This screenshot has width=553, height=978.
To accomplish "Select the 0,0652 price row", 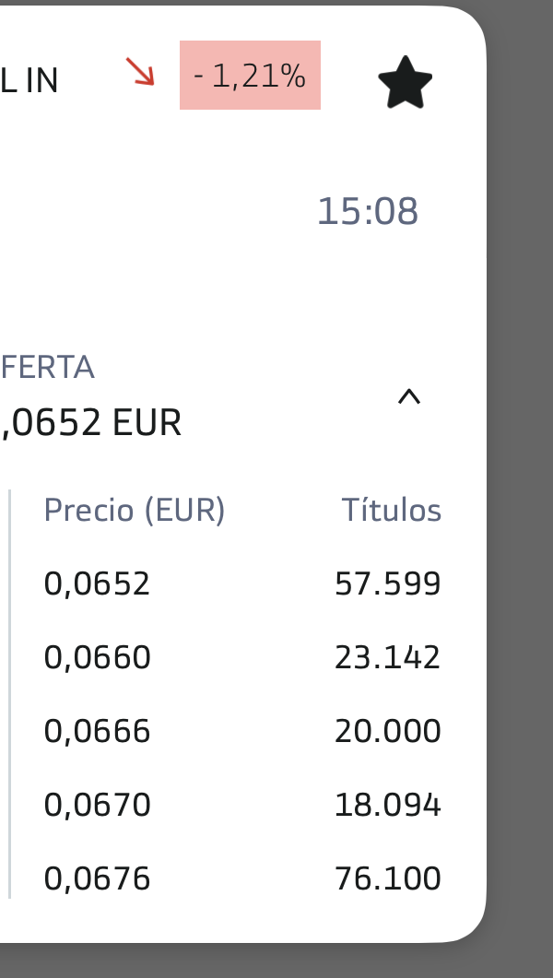I will pyautogui.click(x=97, y=583).
